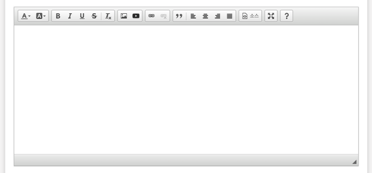Viewport: 372px width, 173px height.
Task: Click the unlink icon
Action: click(164, 16)
